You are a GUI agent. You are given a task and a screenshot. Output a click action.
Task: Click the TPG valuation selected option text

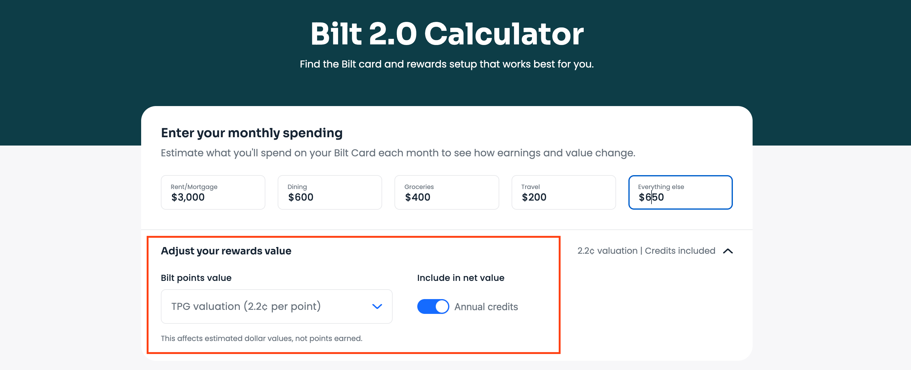246,306
